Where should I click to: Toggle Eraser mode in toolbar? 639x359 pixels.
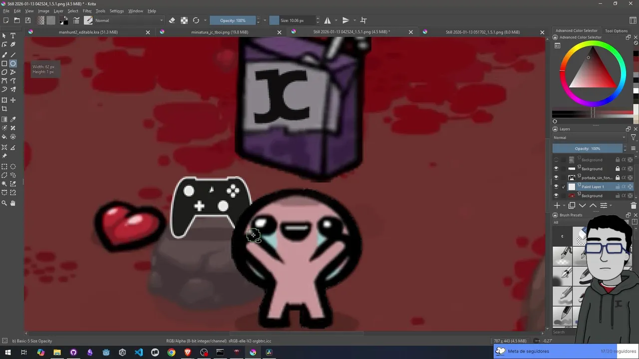click(x=172, y=20)
